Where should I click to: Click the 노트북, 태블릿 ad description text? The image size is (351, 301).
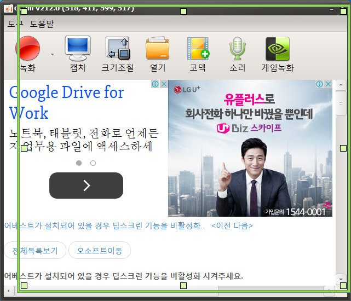coord(84,140)
